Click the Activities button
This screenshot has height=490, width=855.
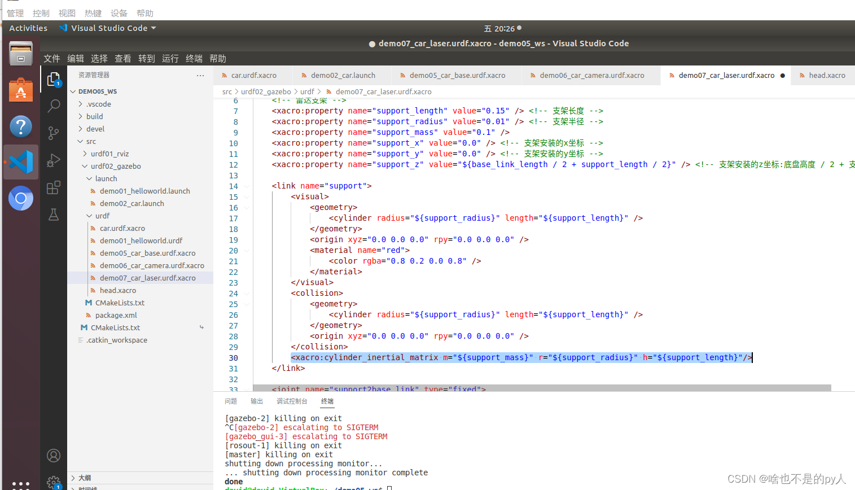click(28, 28)
